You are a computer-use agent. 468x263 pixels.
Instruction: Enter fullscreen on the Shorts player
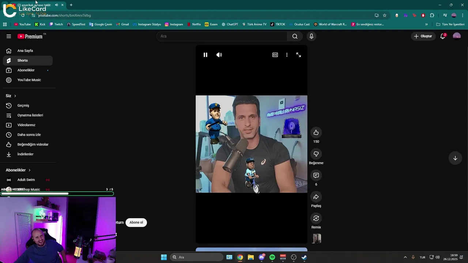(x=299, y=55)
